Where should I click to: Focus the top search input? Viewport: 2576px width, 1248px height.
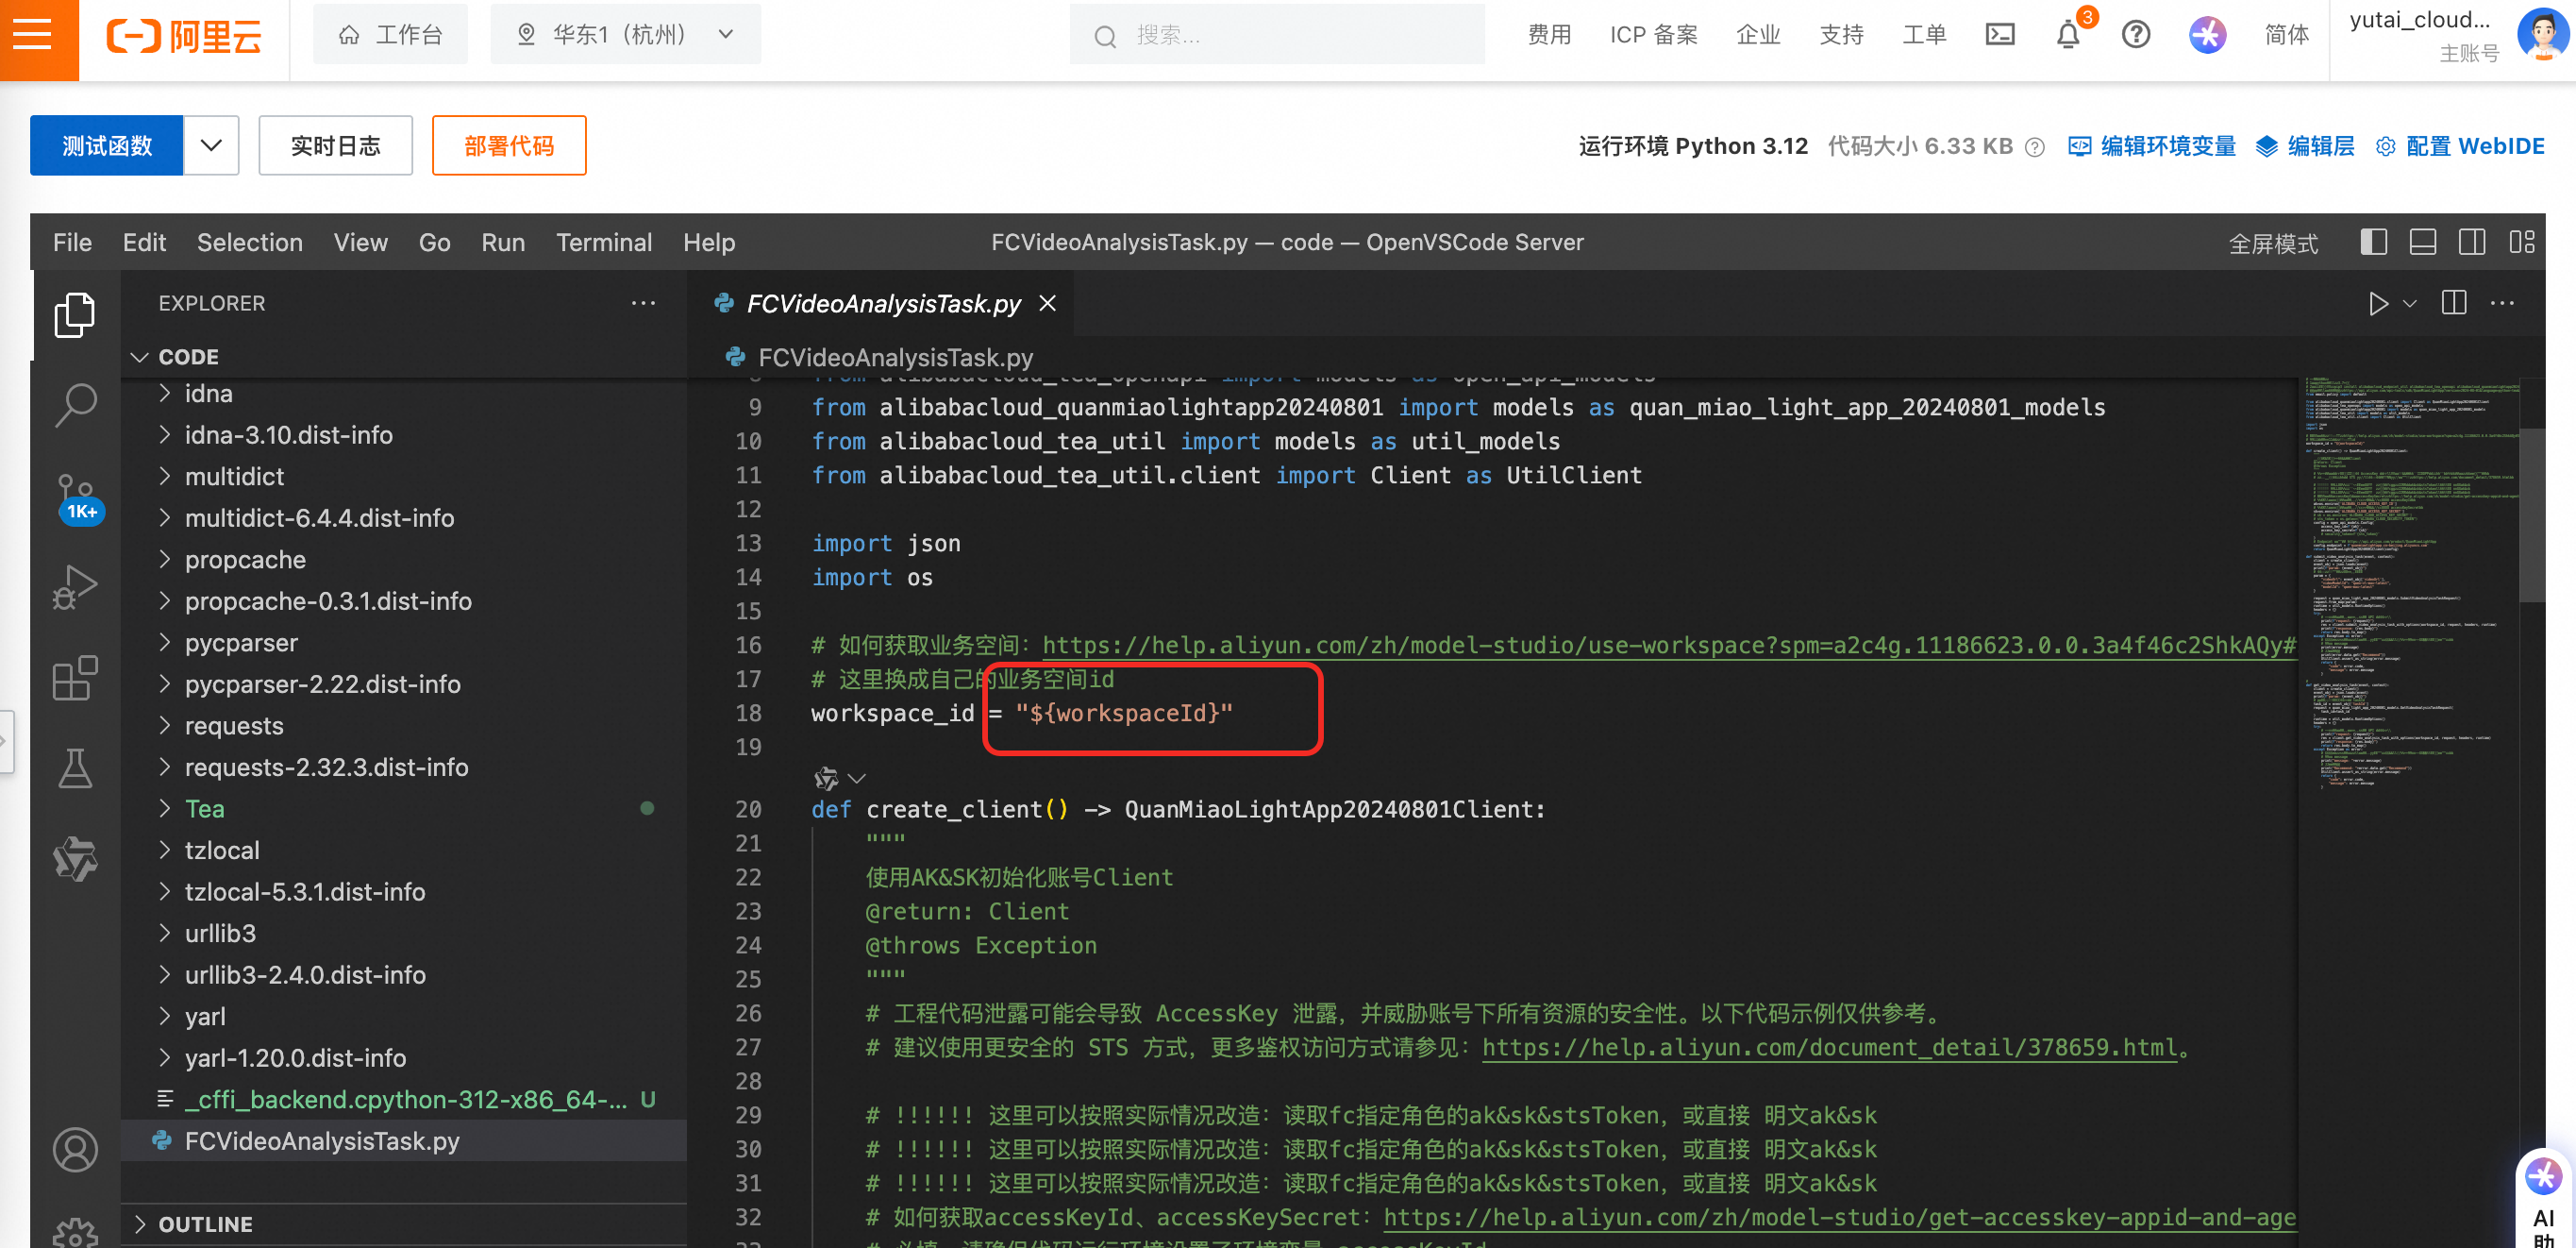coord(1277,35)
